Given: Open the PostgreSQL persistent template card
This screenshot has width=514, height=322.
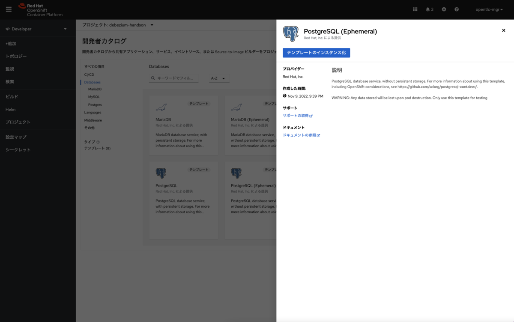Looking at the screenshot, I should click(183, 200).
